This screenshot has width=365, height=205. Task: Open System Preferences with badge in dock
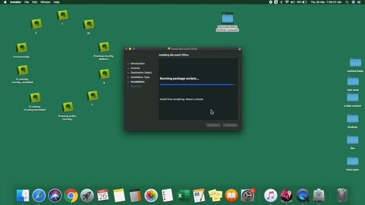(x=248, y=195)
